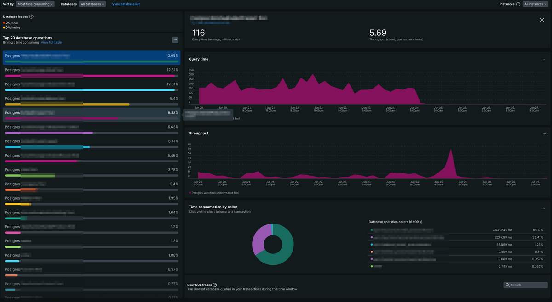Select the Postgres operation at 6.63%
Image resolution: width=552 pixels, height=302 pixels.
(x=92, y=129)
